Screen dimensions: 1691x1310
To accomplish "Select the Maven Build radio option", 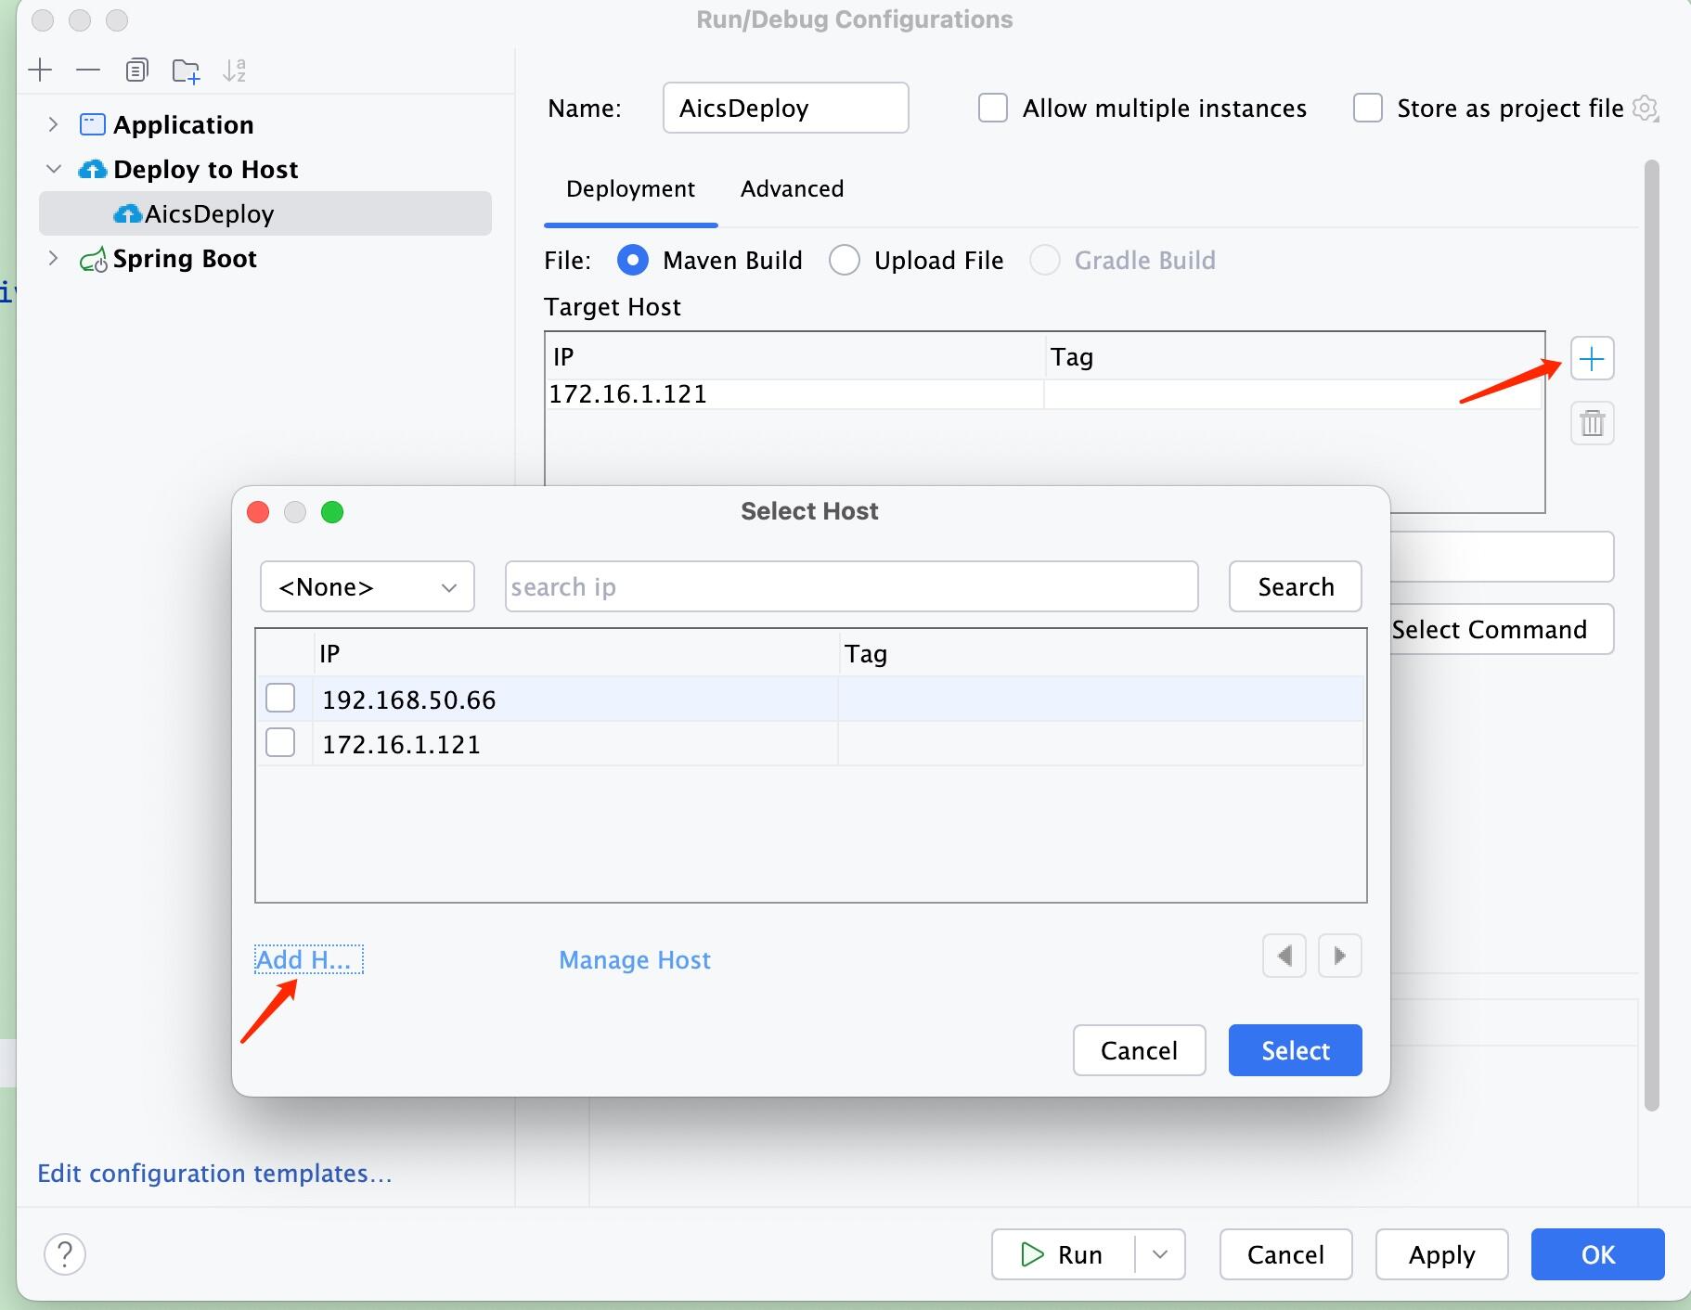I will [x=632, y=260].
